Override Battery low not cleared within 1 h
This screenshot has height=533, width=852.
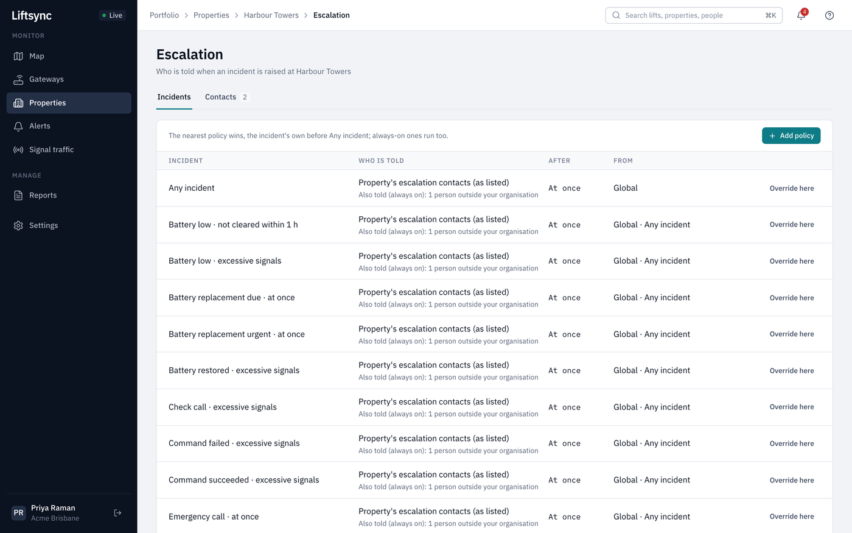point(792,225)
